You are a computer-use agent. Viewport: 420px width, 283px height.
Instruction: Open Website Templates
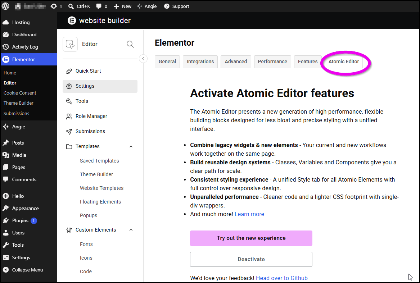tap(101, 188)
